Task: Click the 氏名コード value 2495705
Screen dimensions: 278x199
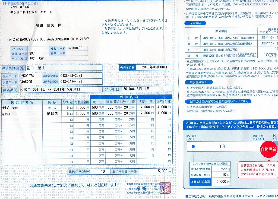Action: coord(26,82)
